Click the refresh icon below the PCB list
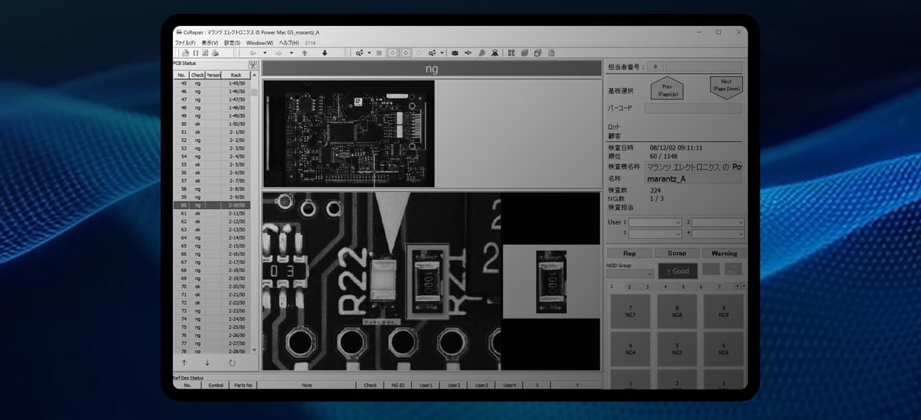Image resolution: width=921 pixels, height=420 pixels. coord(232,363)
